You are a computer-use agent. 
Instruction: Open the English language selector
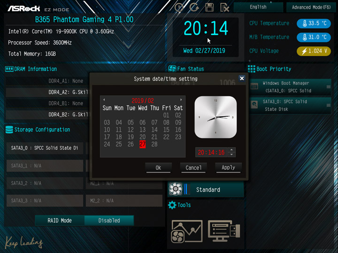258,7
